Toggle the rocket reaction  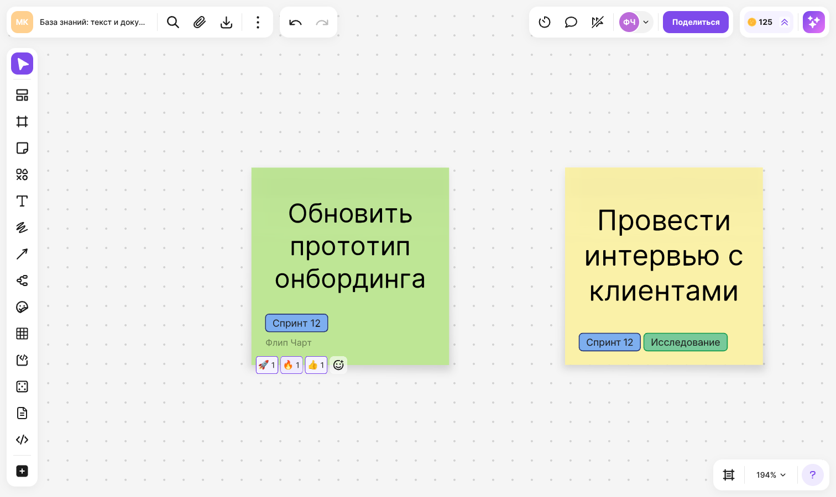(267, 365)
